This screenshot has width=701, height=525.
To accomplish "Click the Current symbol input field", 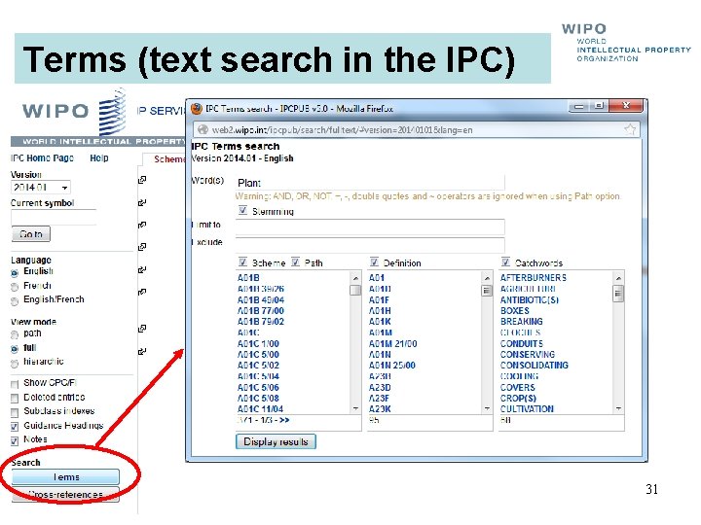I will [x=54, y=218].
